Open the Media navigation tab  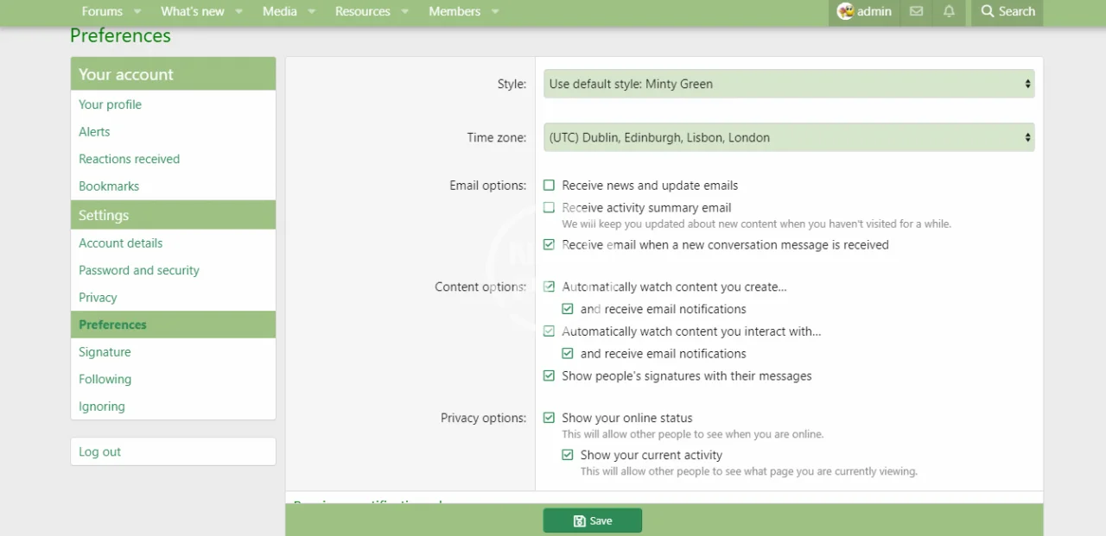(279, 11)
